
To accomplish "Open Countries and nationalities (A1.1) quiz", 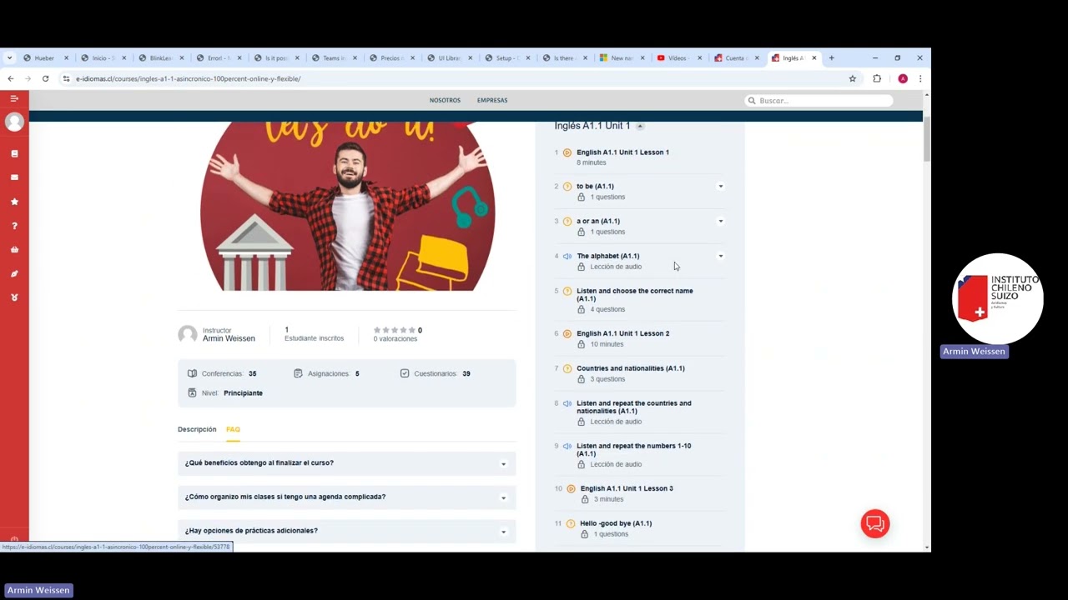I will pyautogui.click(x=631, y=368).
